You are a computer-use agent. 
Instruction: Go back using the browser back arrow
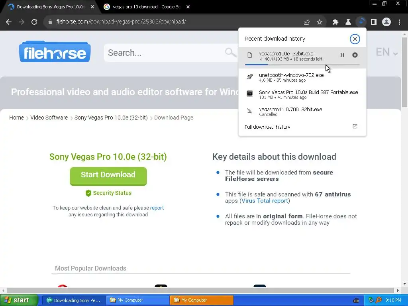[9, 22]
